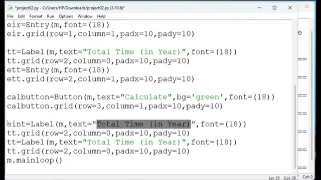Click the 'Calculate' string in code
This screenshot has height=180, width=321.
[x=146, y=97]
